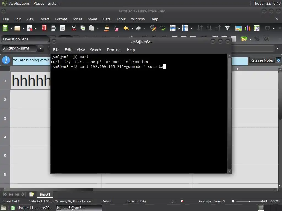Image resolution: width=282 pixels, height=211 pixels.
Task: Click the English (USA) language in status bar
Action: [x=135, y=201]
